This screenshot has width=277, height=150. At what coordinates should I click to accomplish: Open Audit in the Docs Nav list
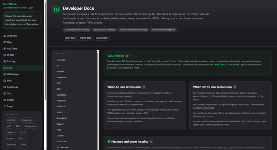pyautogui.click(x=59, y=112)
